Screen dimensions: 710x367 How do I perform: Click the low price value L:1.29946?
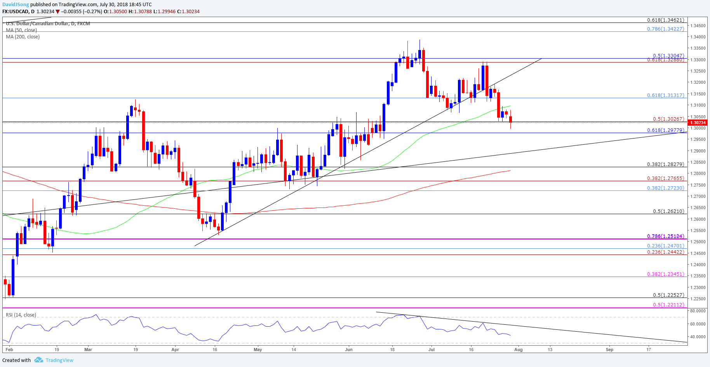pos(165,11)
